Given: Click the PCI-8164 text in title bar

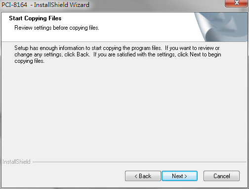Looking at the screenshot, I should [14, 5].
